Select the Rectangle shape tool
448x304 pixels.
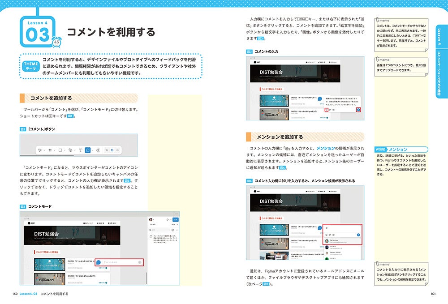pos(60,150)
